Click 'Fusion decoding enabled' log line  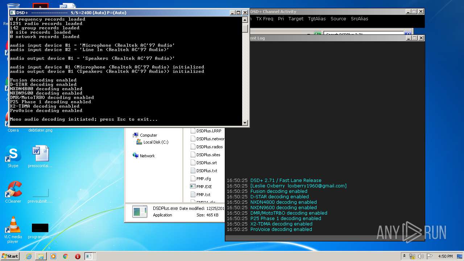(279, 191)
